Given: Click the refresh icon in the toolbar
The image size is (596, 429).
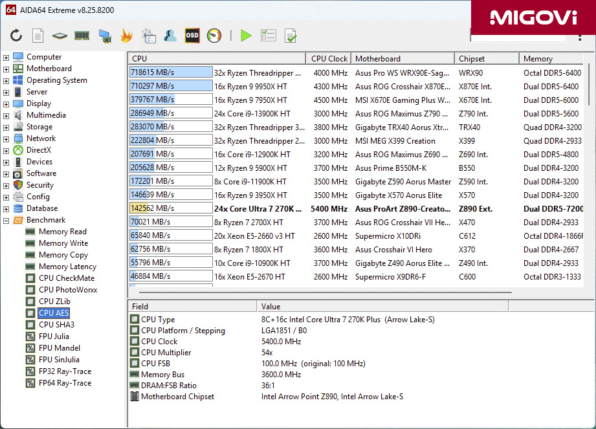Looking at the screenshot, I should coord(16,36).
